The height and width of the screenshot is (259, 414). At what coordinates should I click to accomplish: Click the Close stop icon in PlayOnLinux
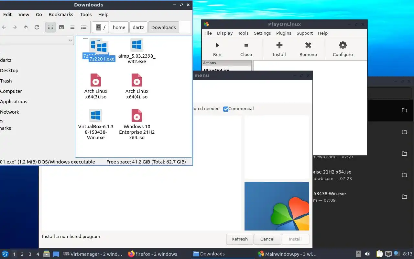[246, 46]
